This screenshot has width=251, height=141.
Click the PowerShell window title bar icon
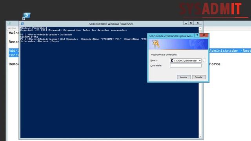pyautogui.click(x=22, y=23)
